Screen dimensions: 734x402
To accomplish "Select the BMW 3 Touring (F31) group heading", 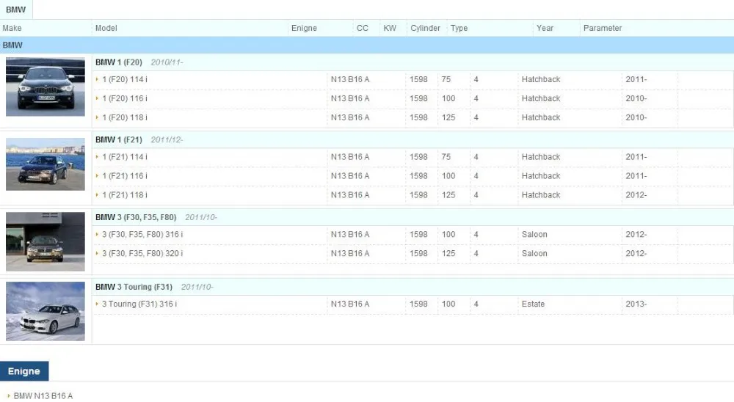I will [134, 287].
